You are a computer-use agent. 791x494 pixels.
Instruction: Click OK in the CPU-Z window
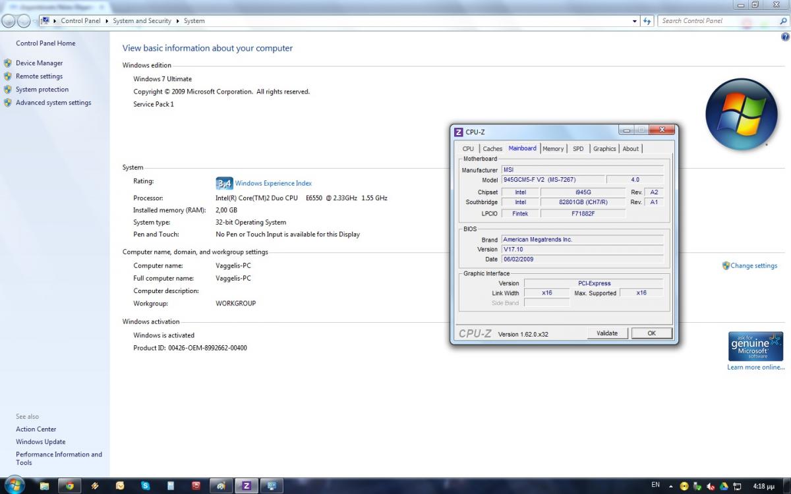tap(651, 333)
